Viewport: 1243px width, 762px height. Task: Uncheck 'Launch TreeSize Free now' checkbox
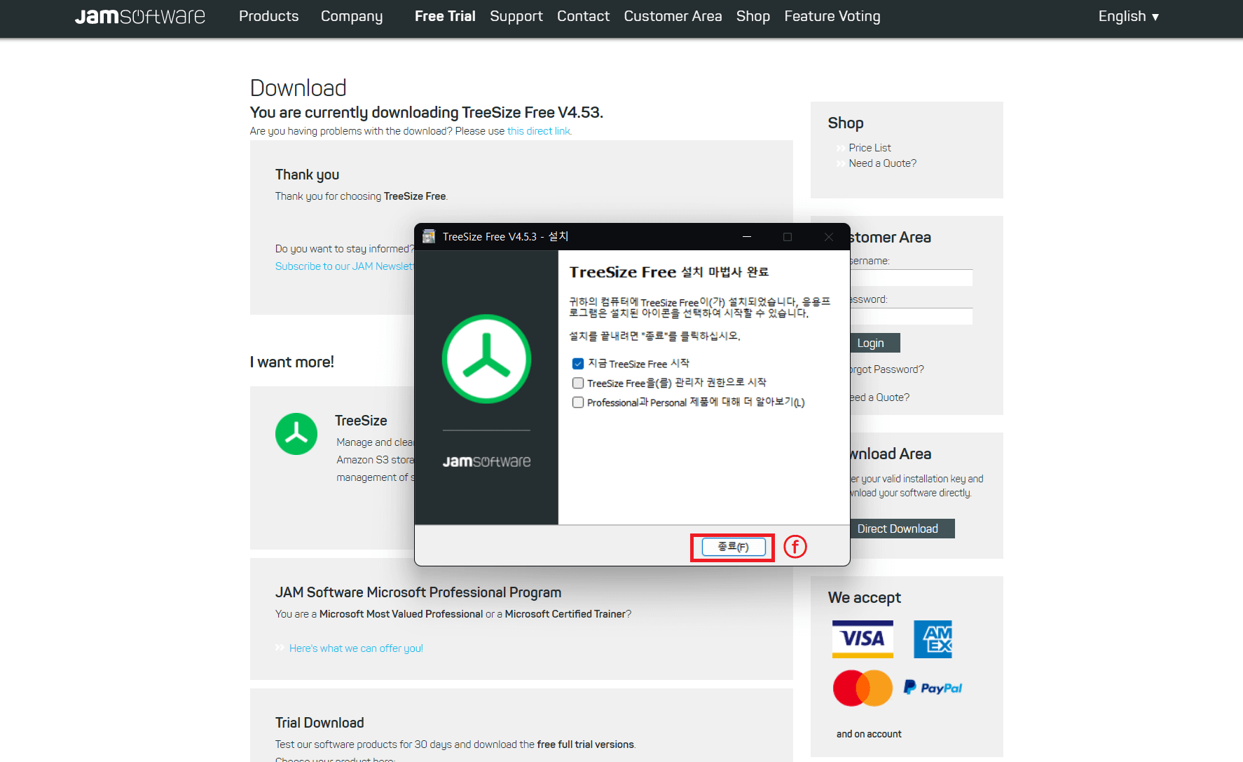tap(578, 364)
